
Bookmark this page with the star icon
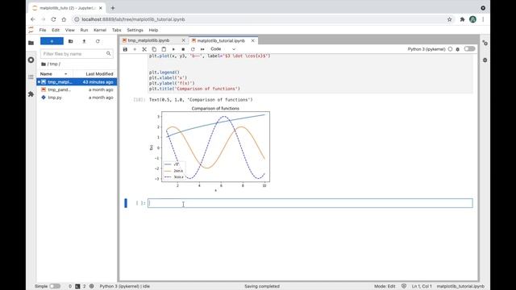click(450, 19)
